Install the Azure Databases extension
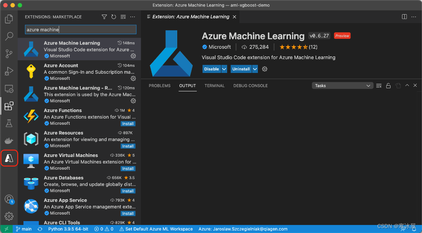 (x=128, y=191)
